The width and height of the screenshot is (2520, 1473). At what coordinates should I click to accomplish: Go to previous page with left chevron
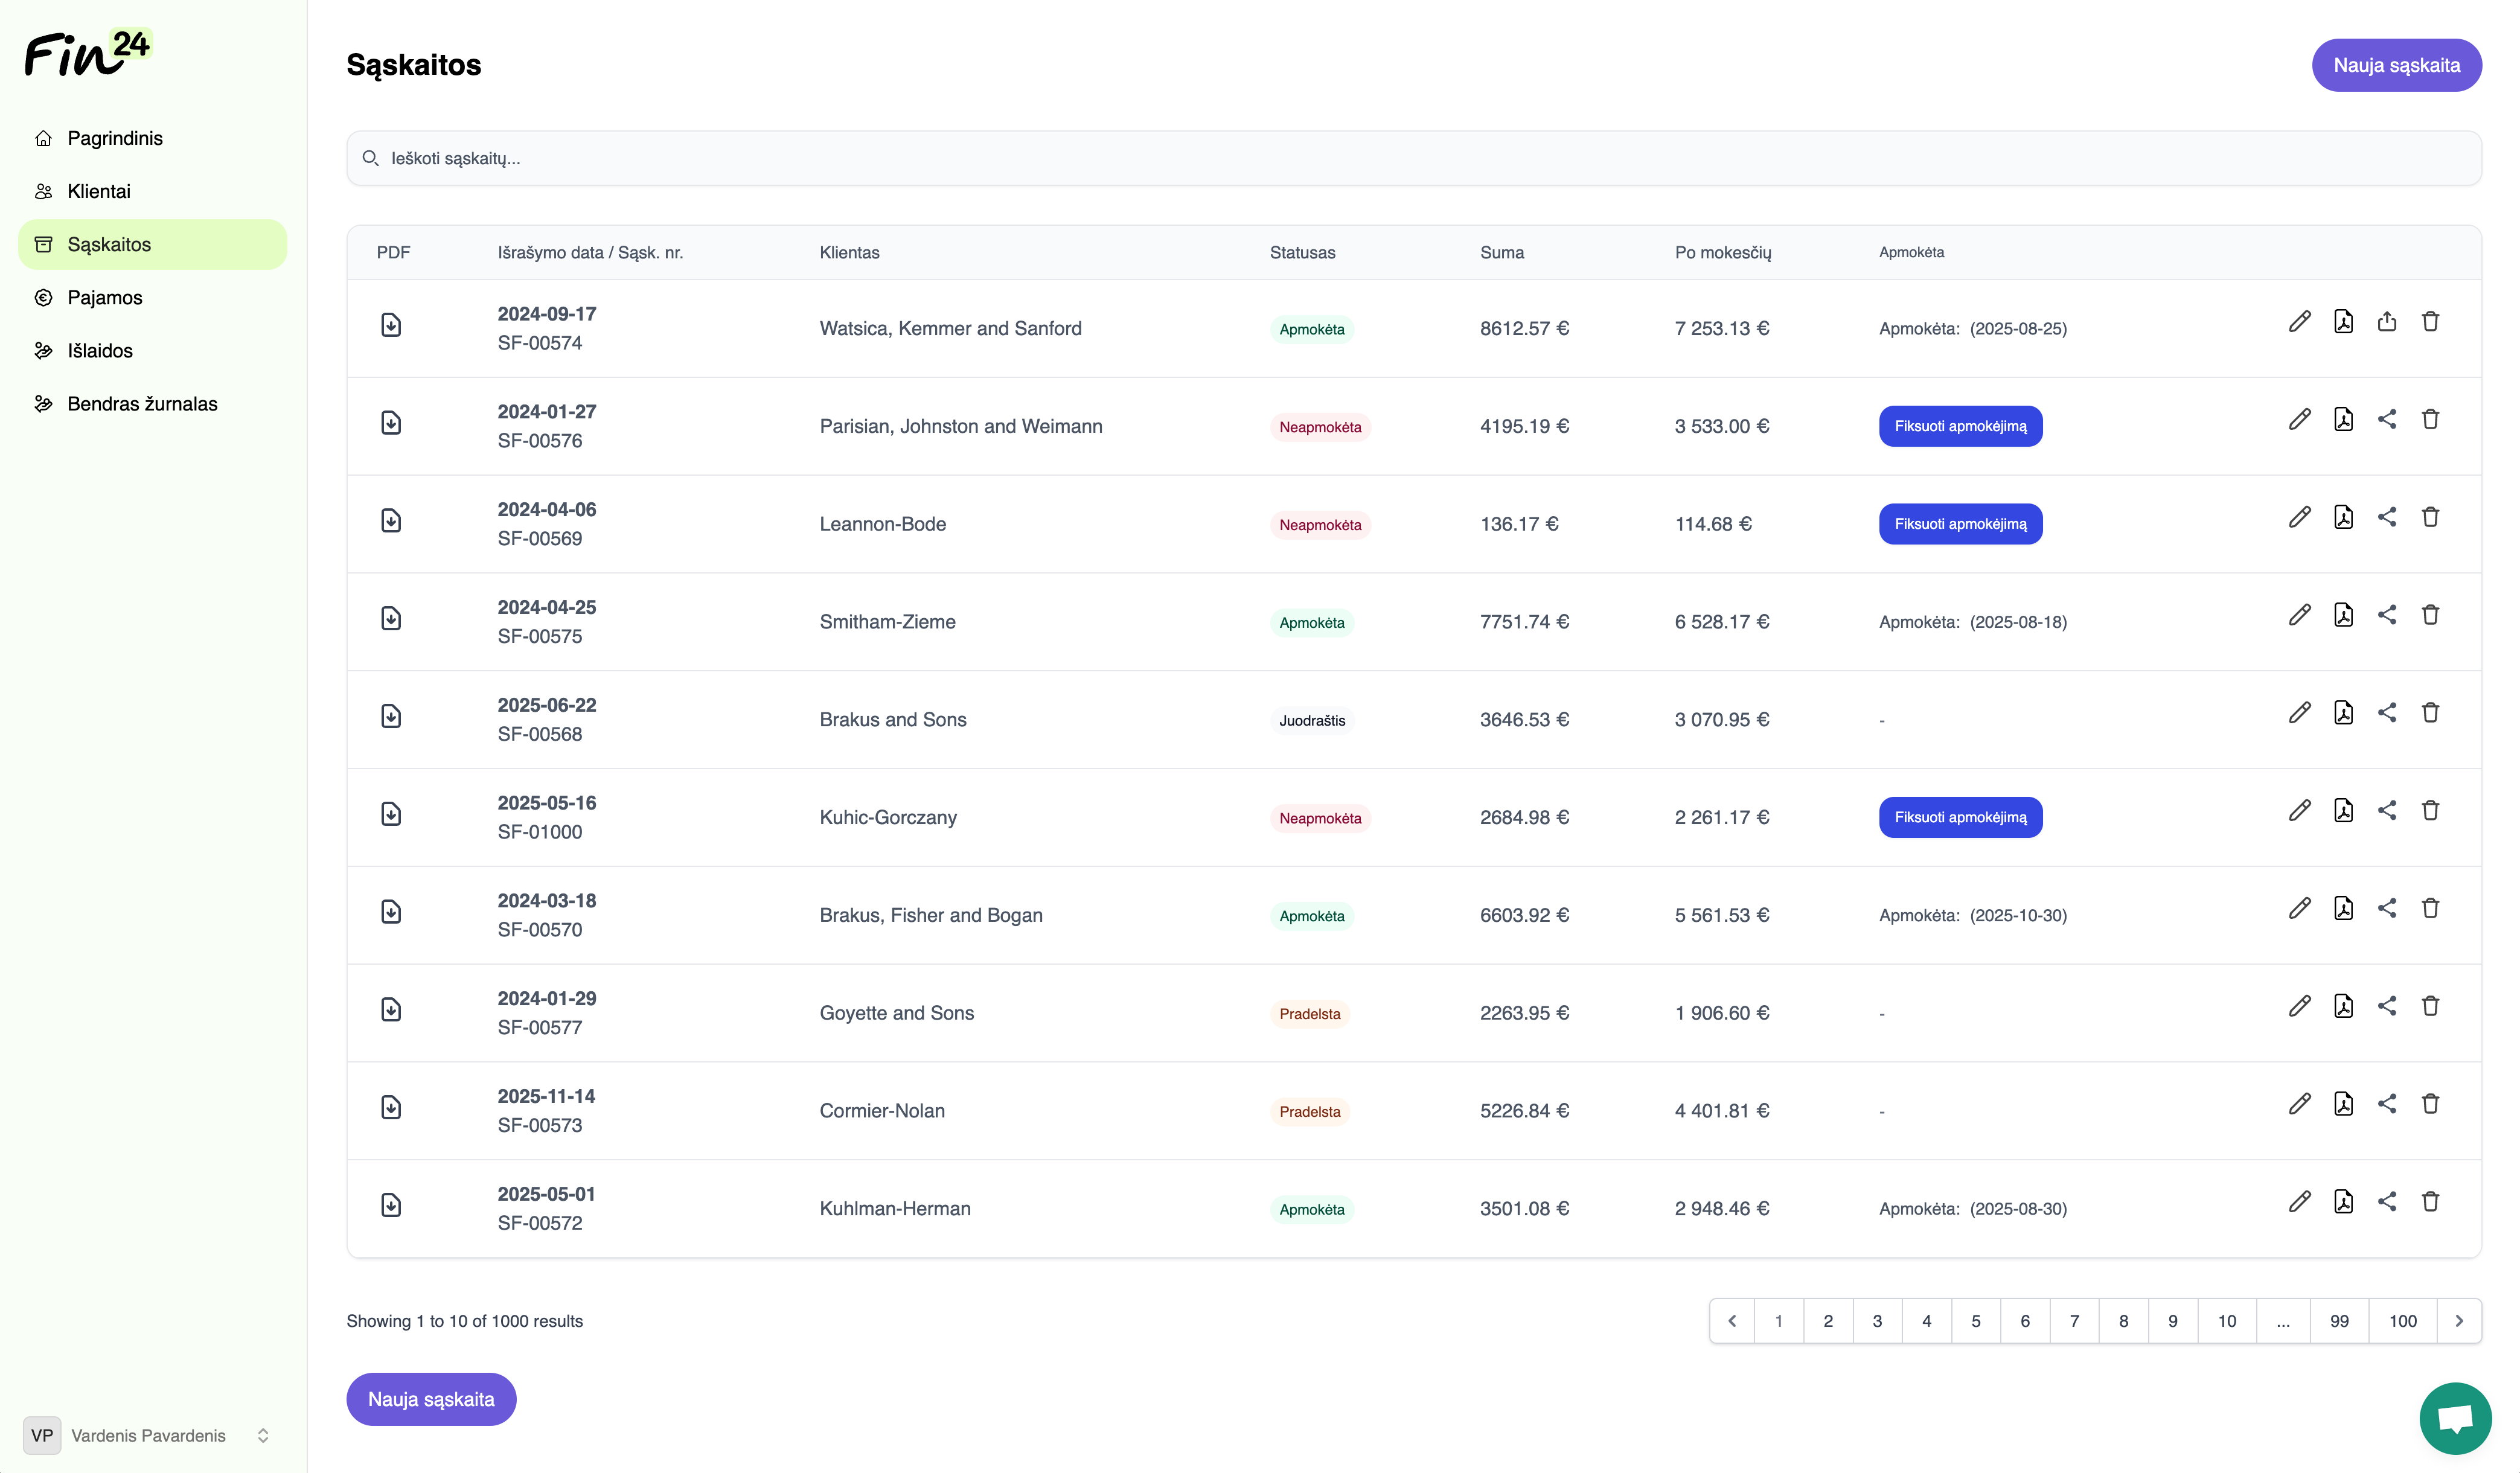tap(1732, 1321)
